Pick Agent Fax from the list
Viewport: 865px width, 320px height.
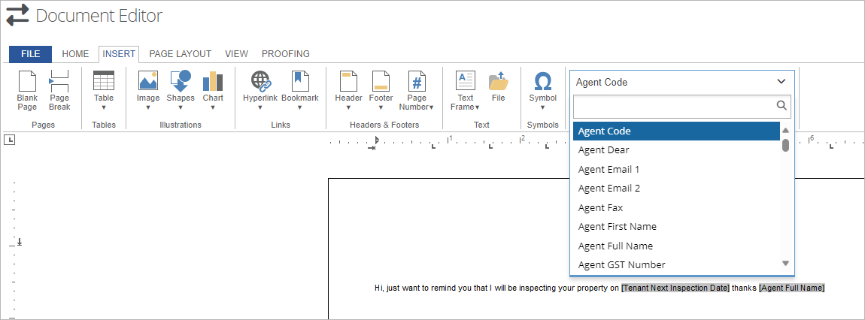675,207
